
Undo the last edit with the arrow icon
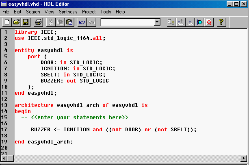(82, 22)
